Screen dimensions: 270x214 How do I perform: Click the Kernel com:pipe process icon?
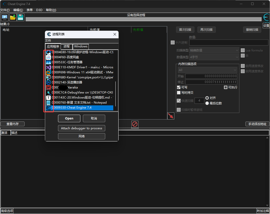(48, 77)
